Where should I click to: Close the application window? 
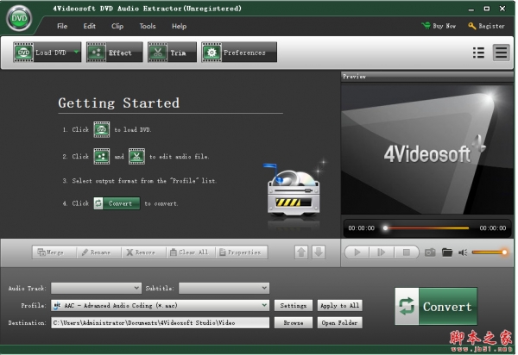(502, 9)
